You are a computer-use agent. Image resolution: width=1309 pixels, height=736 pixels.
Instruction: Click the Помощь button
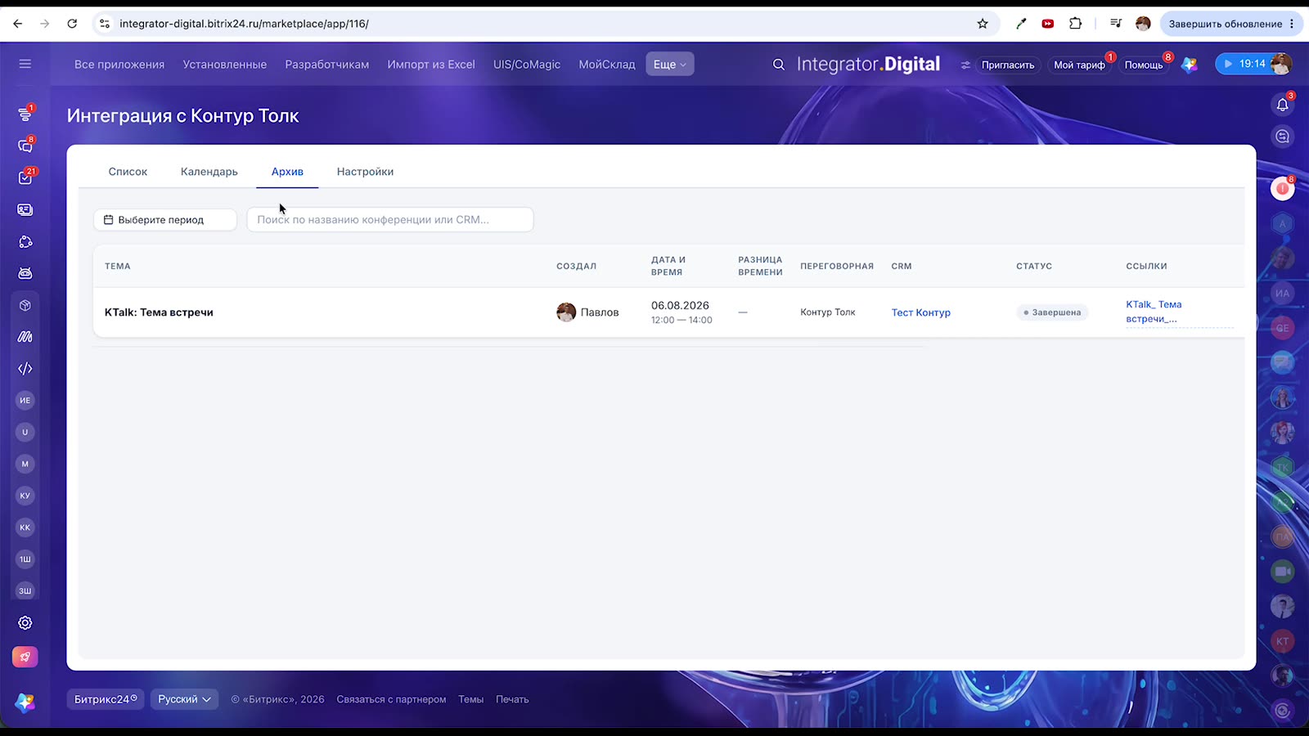1144,65
